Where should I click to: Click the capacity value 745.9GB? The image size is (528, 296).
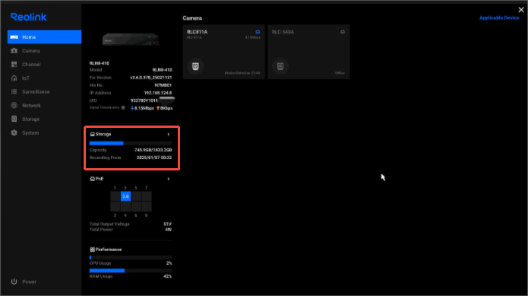pos(153,150)
